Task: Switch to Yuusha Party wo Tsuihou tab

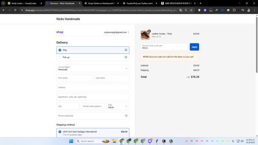Action: (x=139, y=3)
